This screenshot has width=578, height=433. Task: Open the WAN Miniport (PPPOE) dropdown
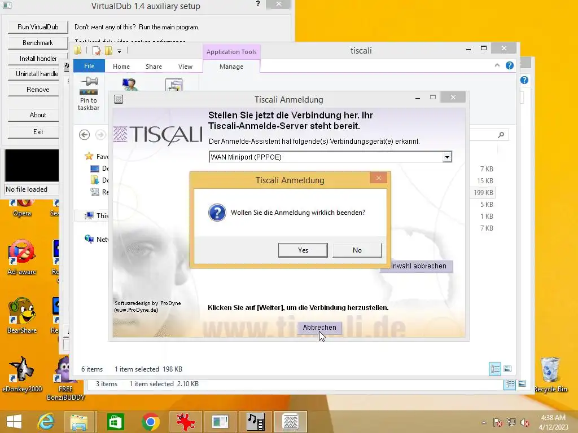[x=447, y=157]
